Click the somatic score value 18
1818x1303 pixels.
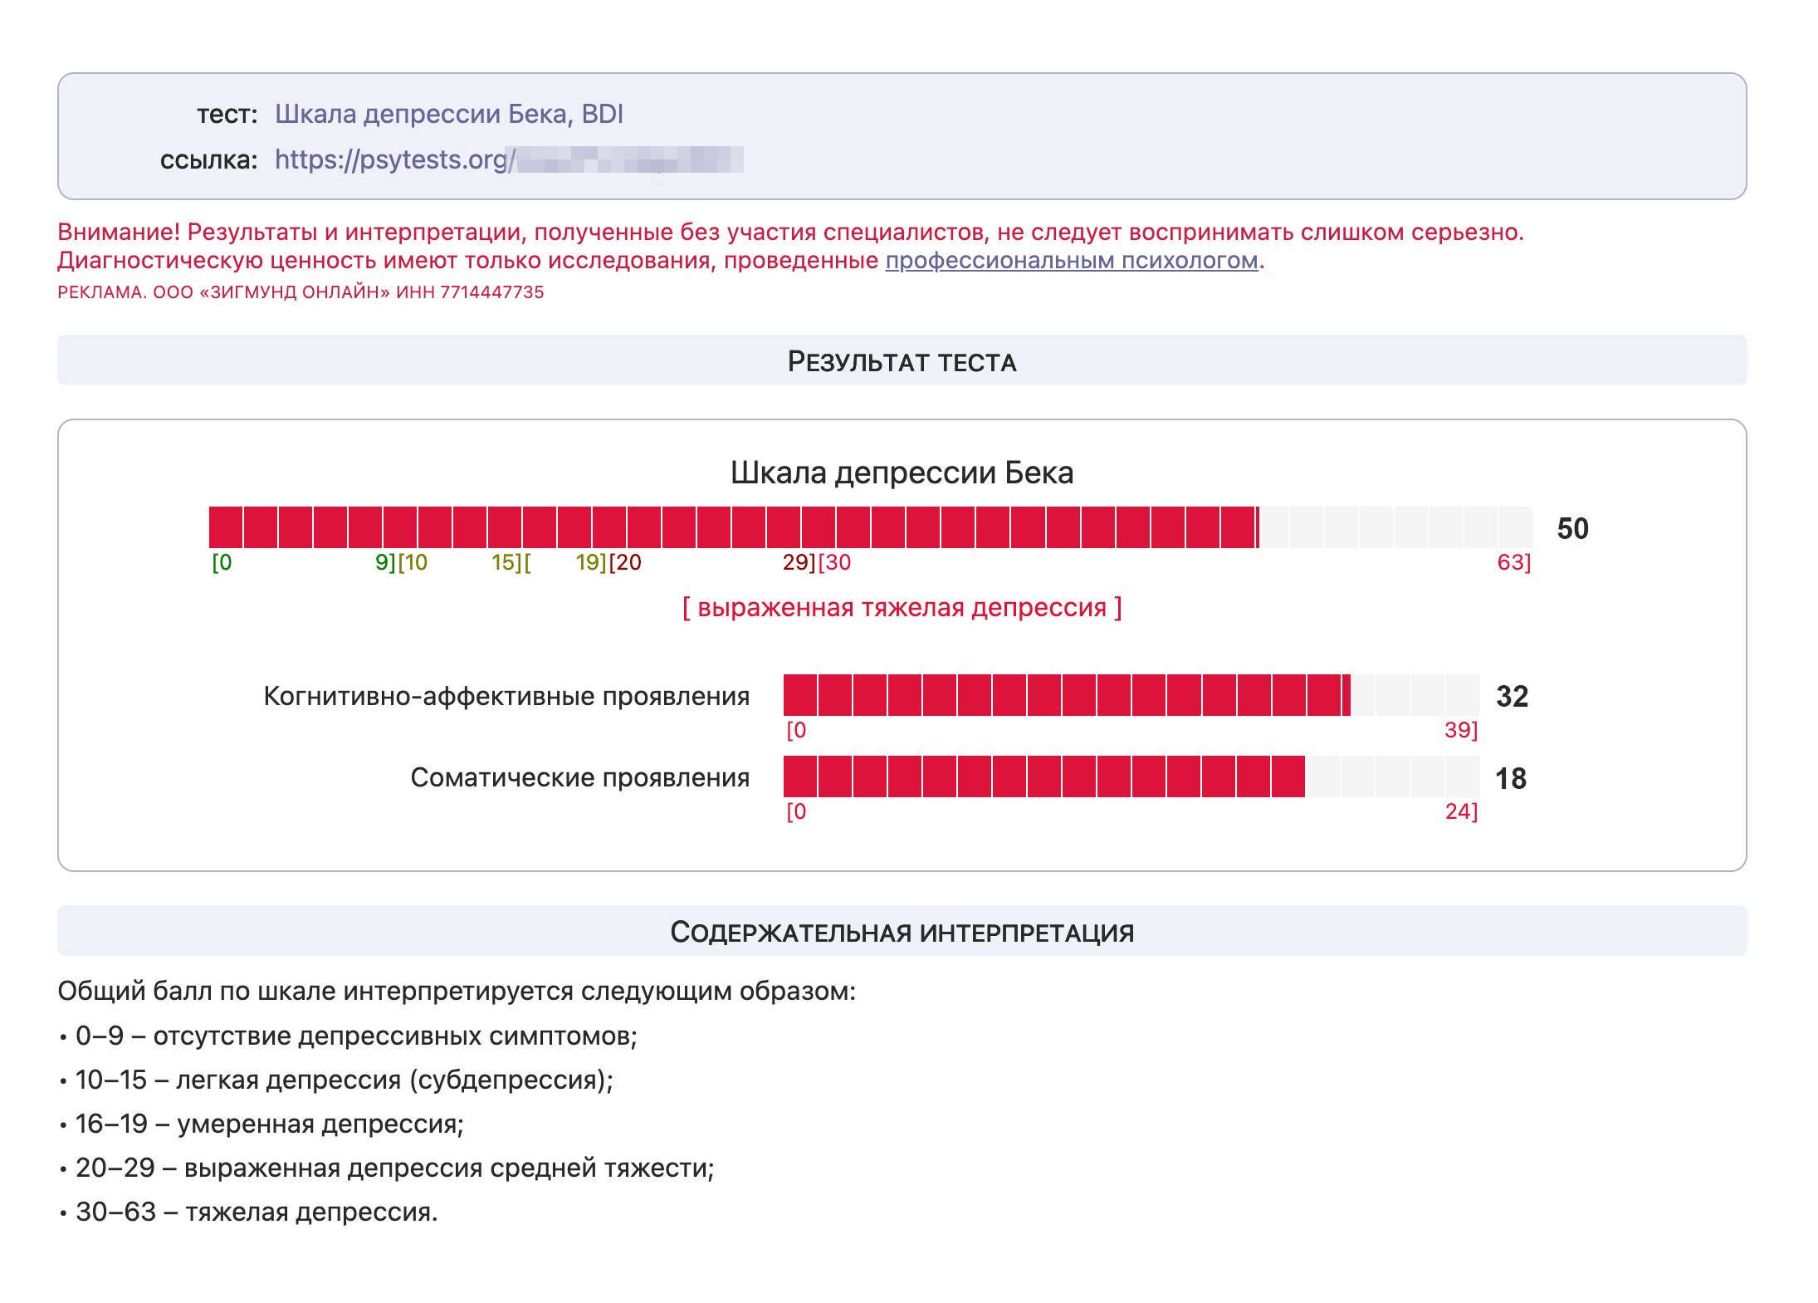point(1511,779)
